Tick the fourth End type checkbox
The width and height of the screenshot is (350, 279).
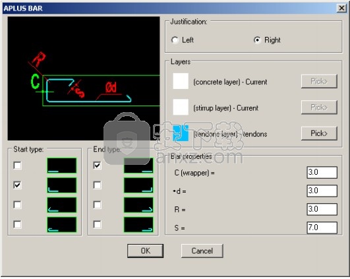pos(97,224)
